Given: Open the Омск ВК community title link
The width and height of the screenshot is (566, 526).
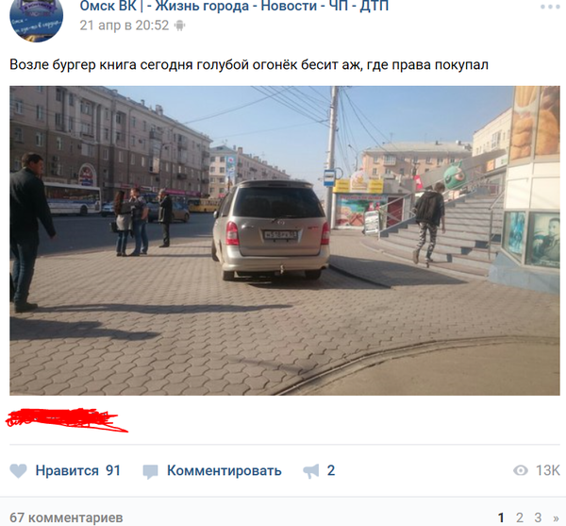Looking at the screenshot, I should tap(234, 7).
